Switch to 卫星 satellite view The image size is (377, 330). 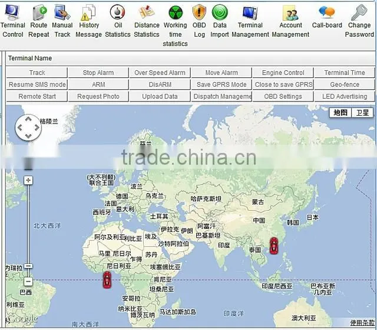[362, 113]
